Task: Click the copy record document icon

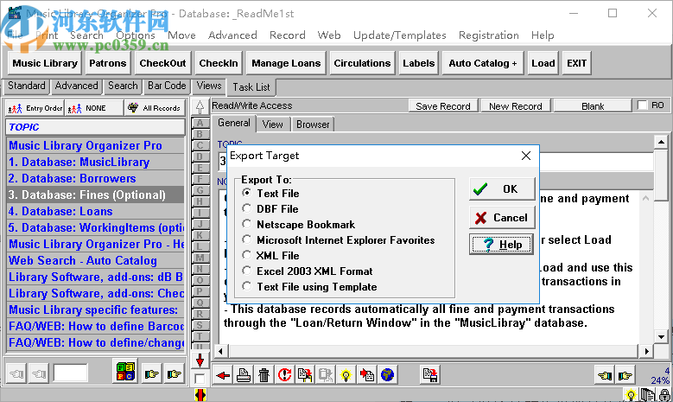Action: click(305, 375)
